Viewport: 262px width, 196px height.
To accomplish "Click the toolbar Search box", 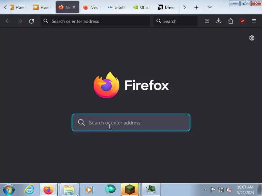I will pyautogui.click(x=176, y=21).
